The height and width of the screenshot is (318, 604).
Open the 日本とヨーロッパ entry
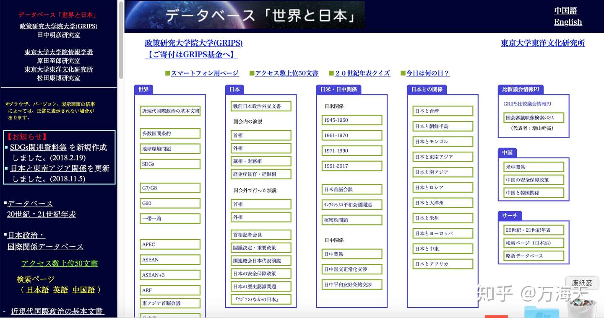point(443,233)
